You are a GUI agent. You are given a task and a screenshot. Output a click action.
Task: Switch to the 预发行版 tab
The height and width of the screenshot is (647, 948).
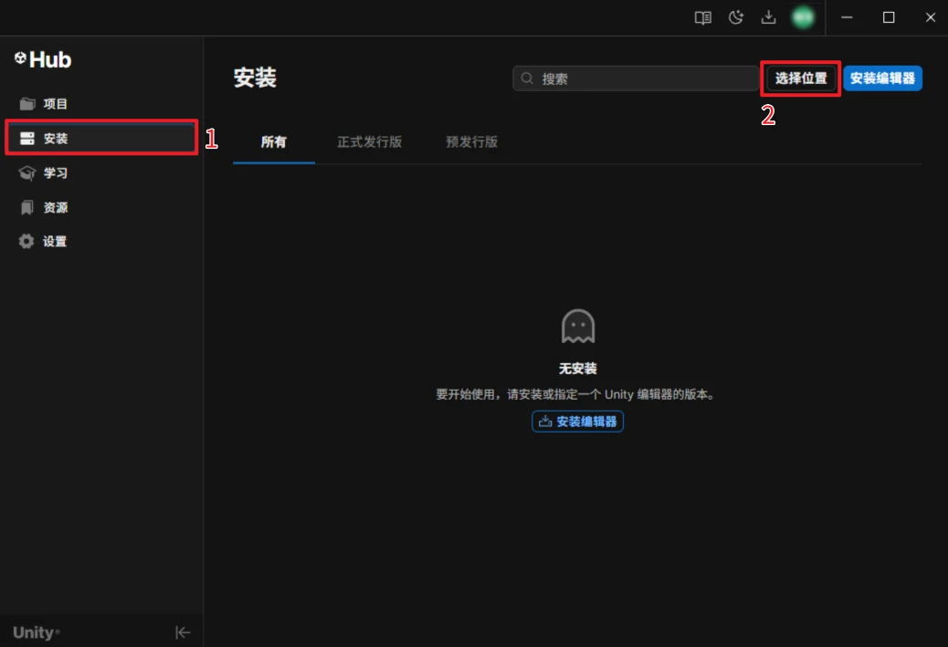pos(471,142)
